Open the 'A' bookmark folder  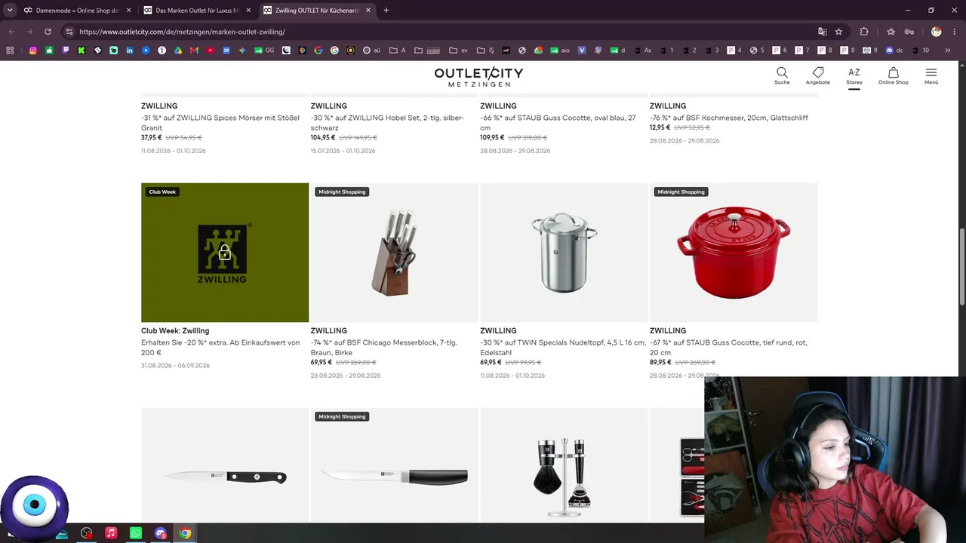(398, 51)
